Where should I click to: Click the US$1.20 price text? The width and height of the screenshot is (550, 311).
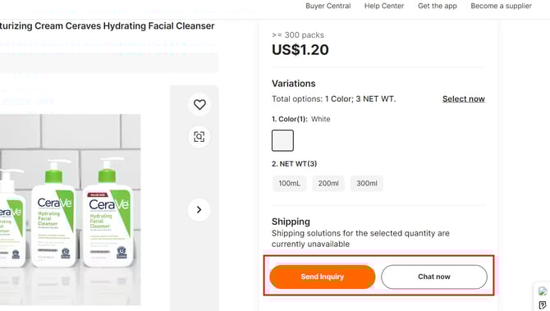pos(300,50)
